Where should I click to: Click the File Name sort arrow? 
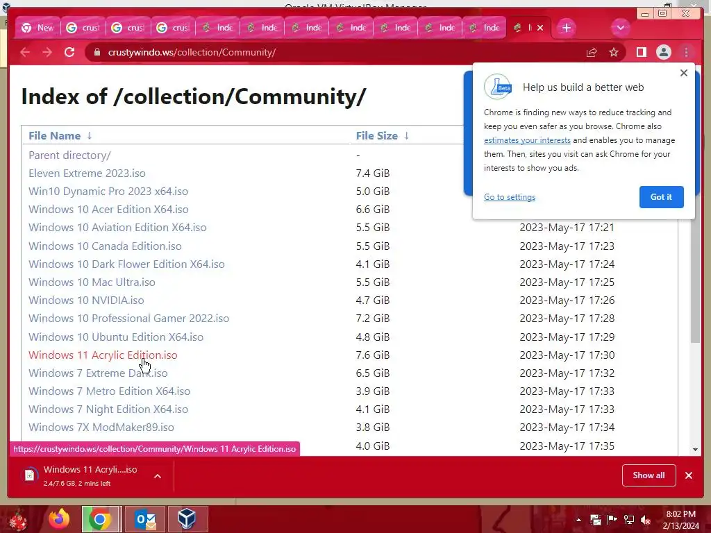[90, 135]
